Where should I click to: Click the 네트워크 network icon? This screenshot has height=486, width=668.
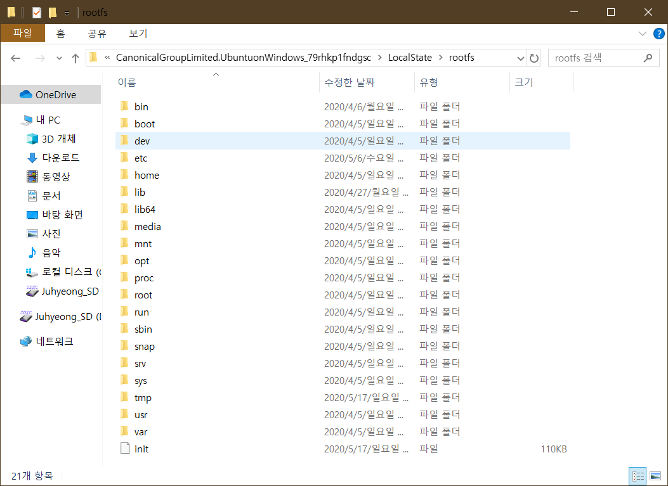[26, 342]
